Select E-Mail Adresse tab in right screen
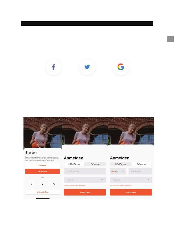 [120, 164]
